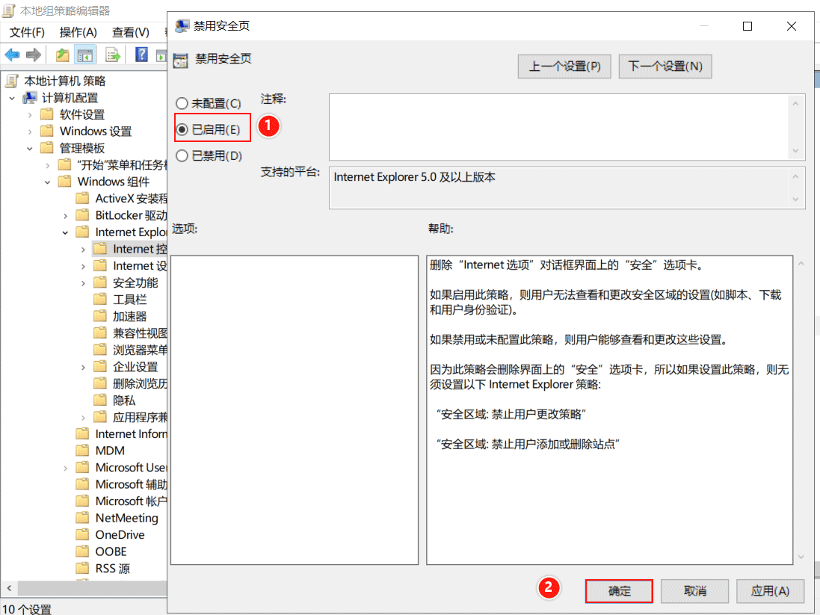Maximize the 禁用安全页 dialog window
This screenshot has height=615, width=820.
747,26
